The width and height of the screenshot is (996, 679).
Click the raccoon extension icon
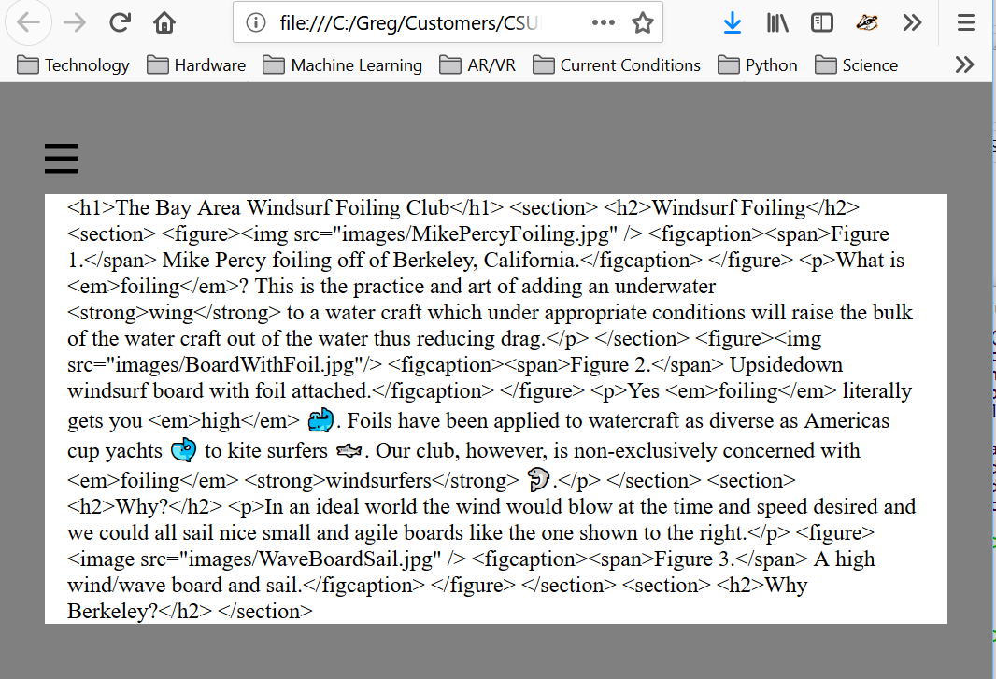867,23
